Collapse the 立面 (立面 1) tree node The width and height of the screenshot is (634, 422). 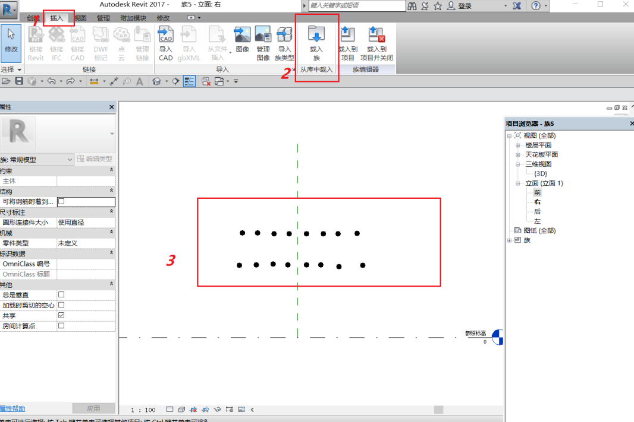coord(517,183)
